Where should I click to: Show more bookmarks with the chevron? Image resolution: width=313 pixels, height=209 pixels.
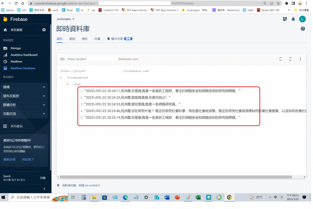[x=289, y=10]
